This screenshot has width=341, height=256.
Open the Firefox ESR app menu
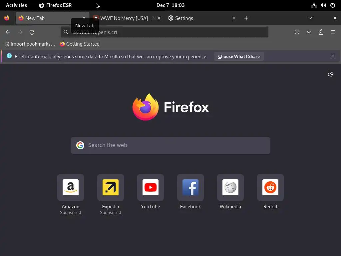(x=55, y=5)
